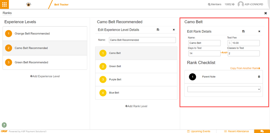
Task: Open the empty checklist dropdown
Action: point(224,89)
